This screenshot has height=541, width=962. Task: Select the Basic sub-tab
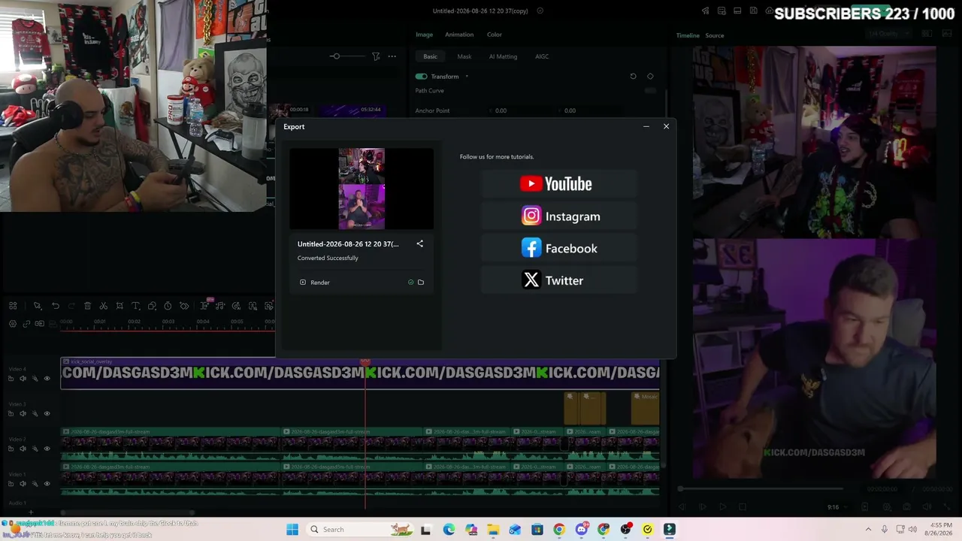tap(430, 56)
